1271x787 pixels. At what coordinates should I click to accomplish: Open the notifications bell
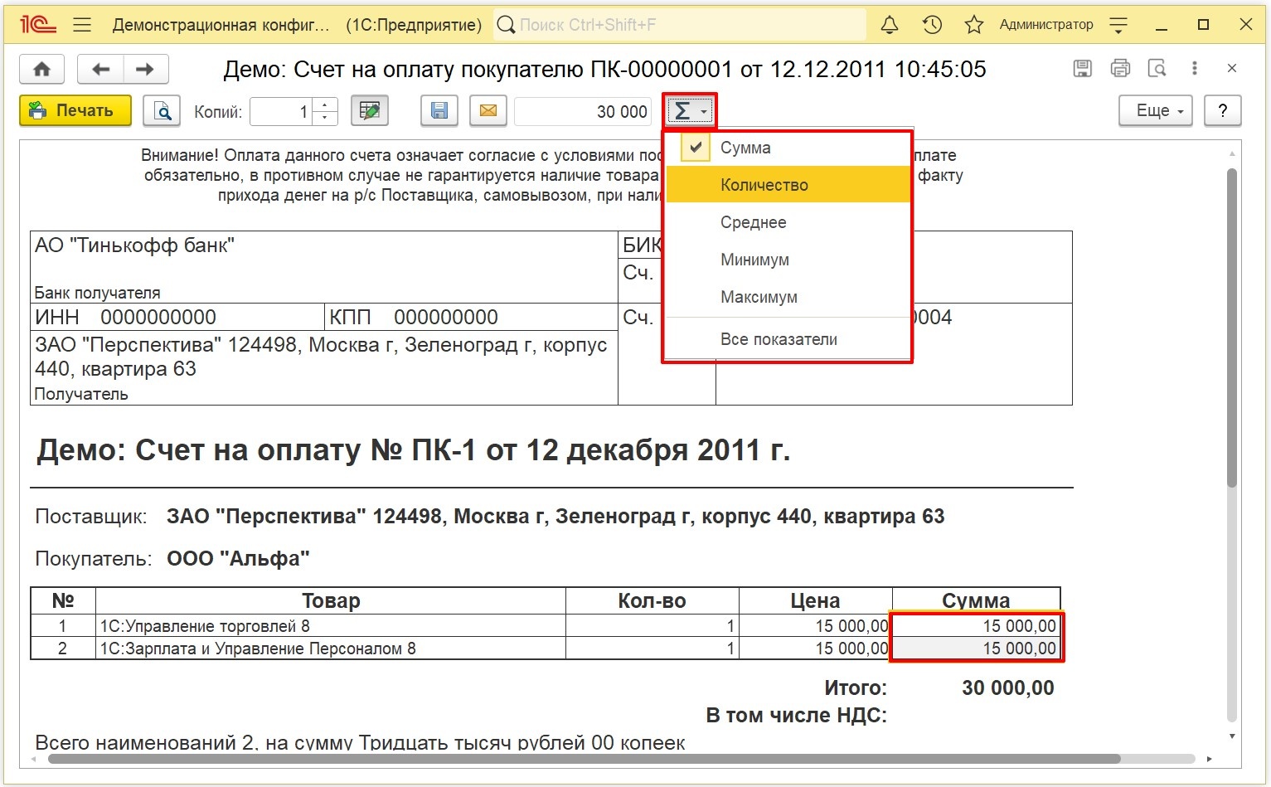[890, 25]
